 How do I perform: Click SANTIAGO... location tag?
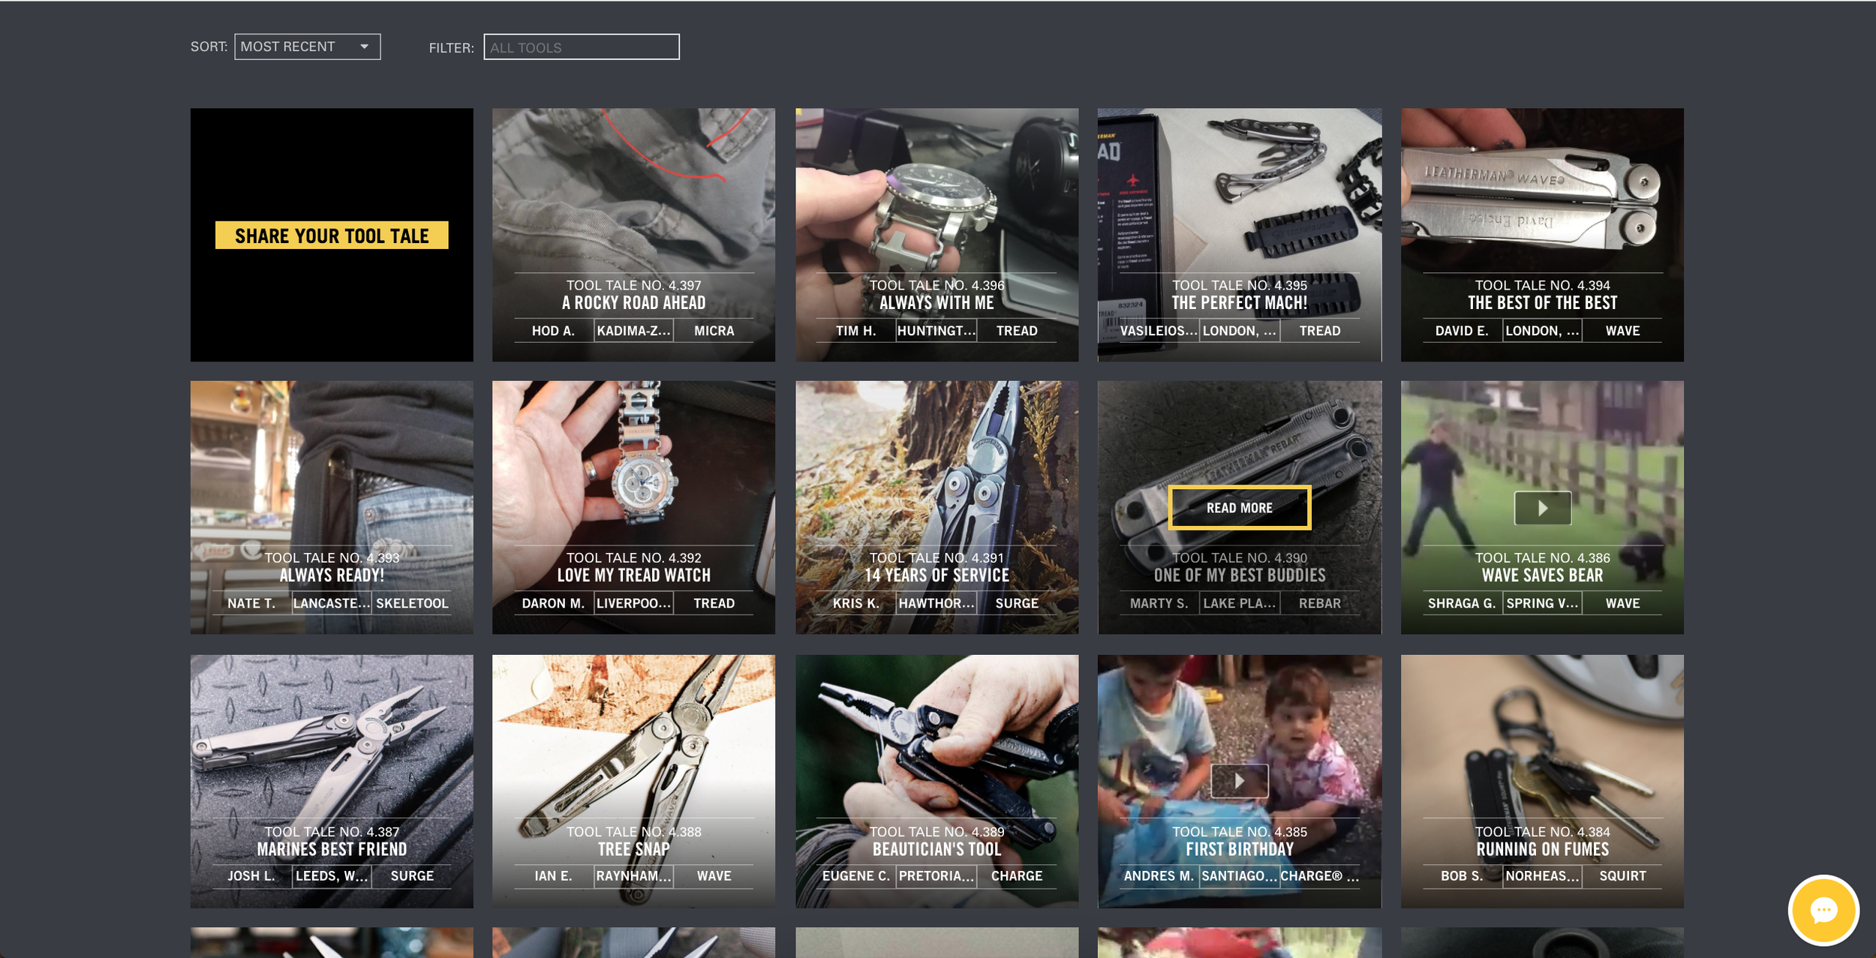tap(1239, 875)
